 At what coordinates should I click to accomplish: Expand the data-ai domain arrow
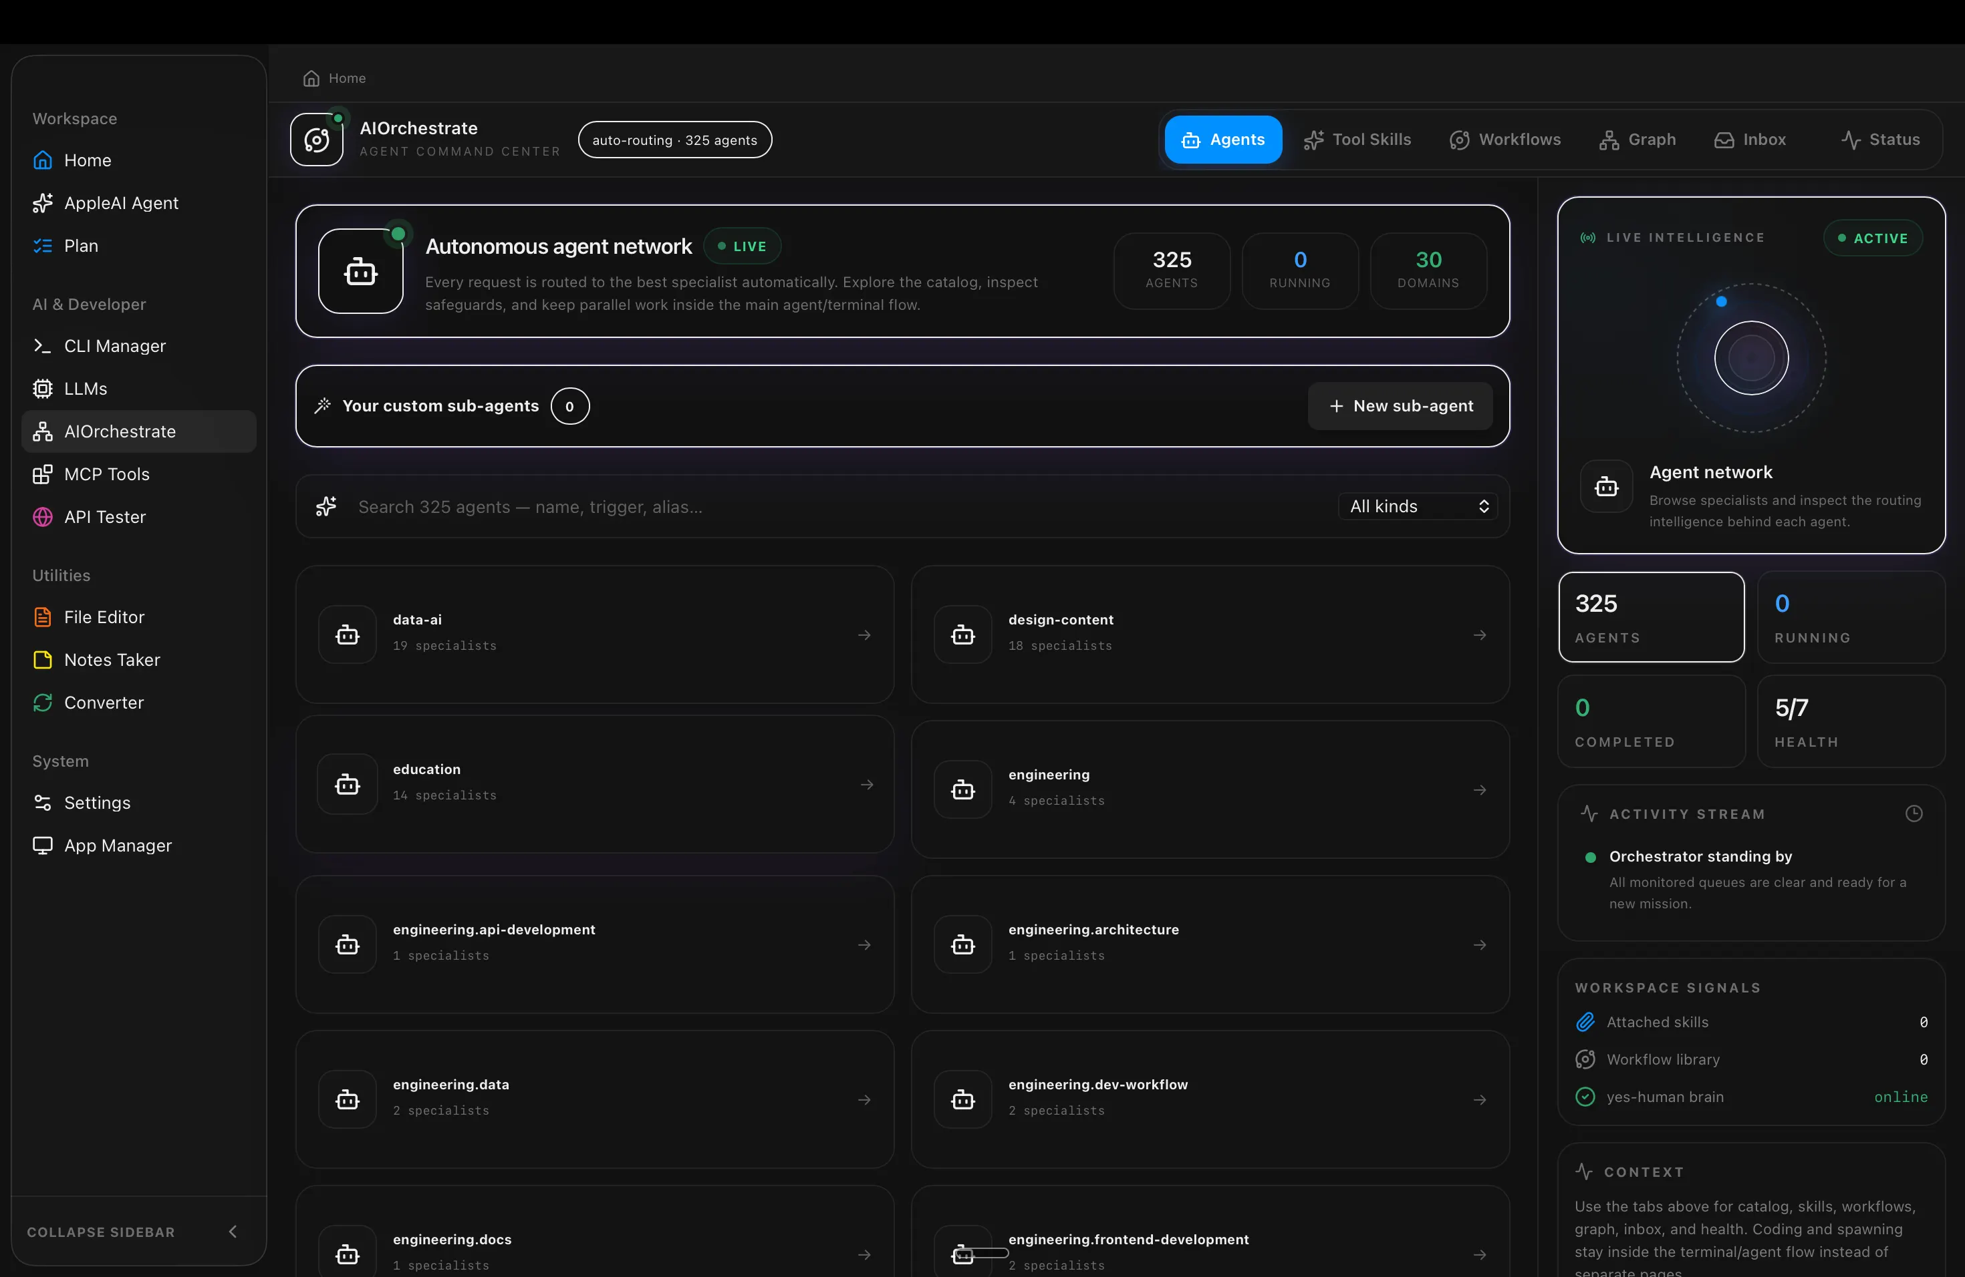tap(864, 634)
